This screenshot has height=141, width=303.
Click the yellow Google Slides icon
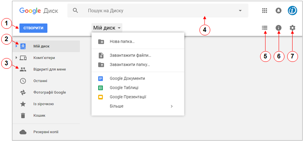pyautogui.click(x=100, y=97)
